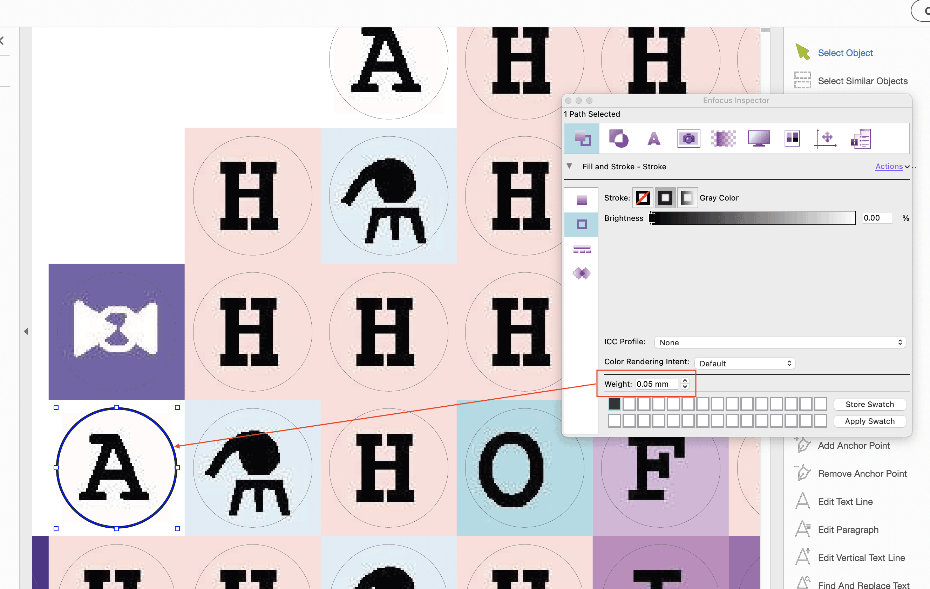Open the Position axes category icon

pos(825,138)
